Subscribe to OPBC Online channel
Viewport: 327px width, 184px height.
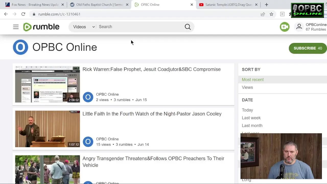(x=308, y=48)
